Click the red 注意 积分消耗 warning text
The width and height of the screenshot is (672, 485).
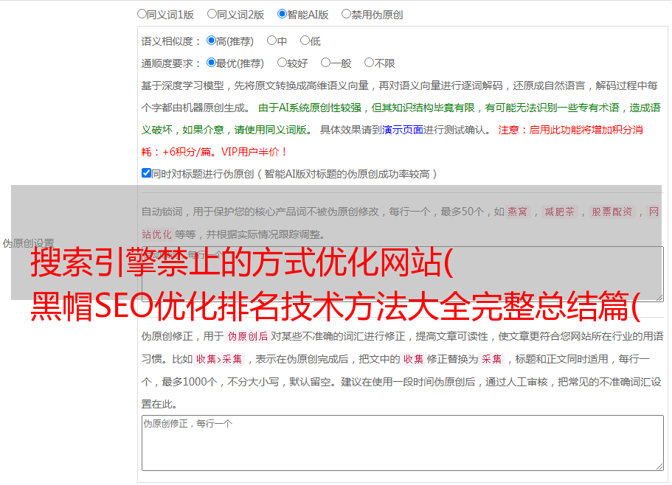[x=392, y=141]
